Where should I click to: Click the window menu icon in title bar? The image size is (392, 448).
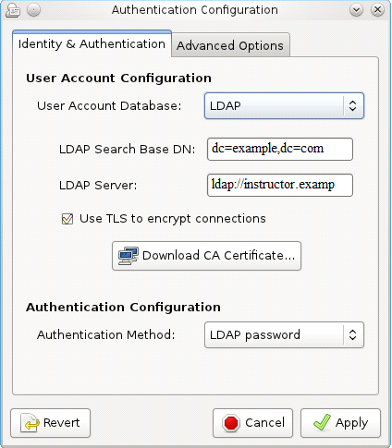click(13, 10)
